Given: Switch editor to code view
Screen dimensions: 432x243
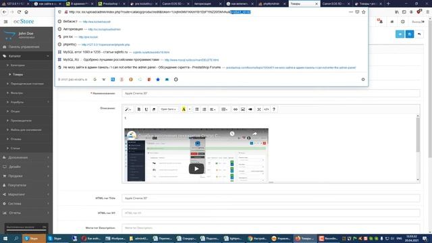Looking at the screenshot, I should [x=267, y=109].
